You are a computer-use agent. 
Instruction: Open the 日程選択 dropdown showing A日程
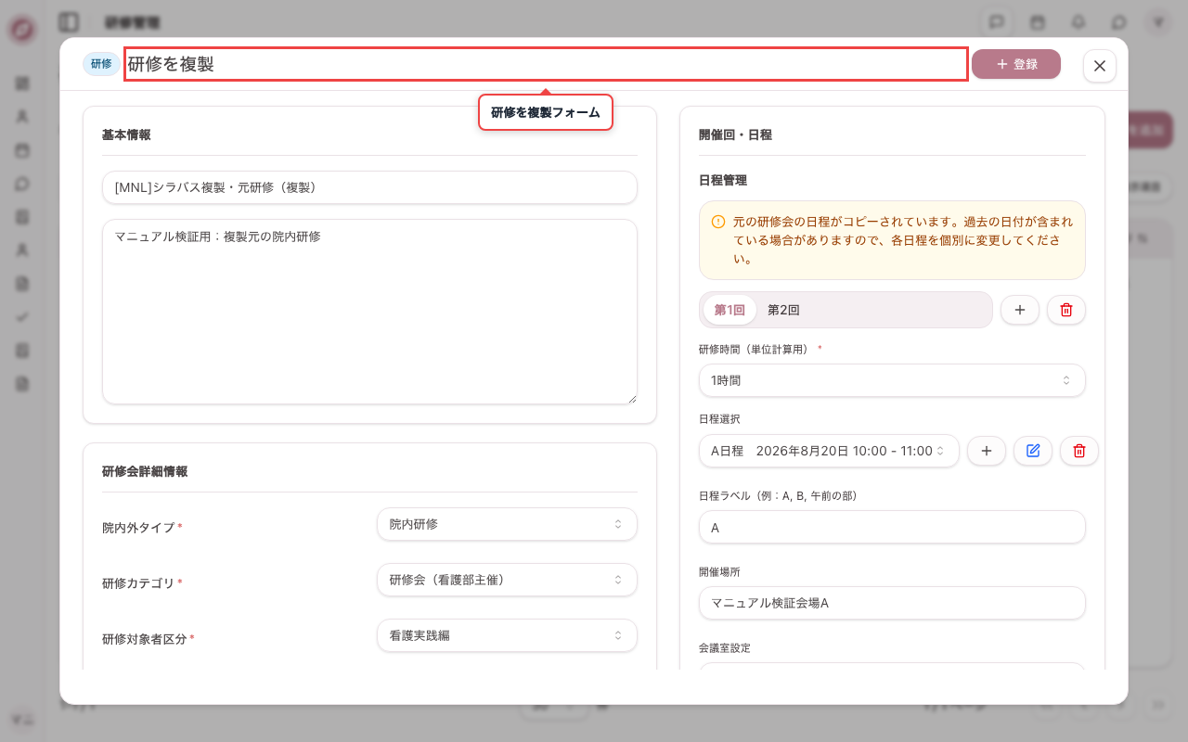coord(829,451)
